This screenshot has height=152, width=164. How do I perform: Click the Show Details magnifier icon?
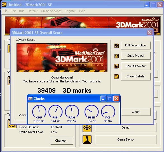[x=116, y=77]
